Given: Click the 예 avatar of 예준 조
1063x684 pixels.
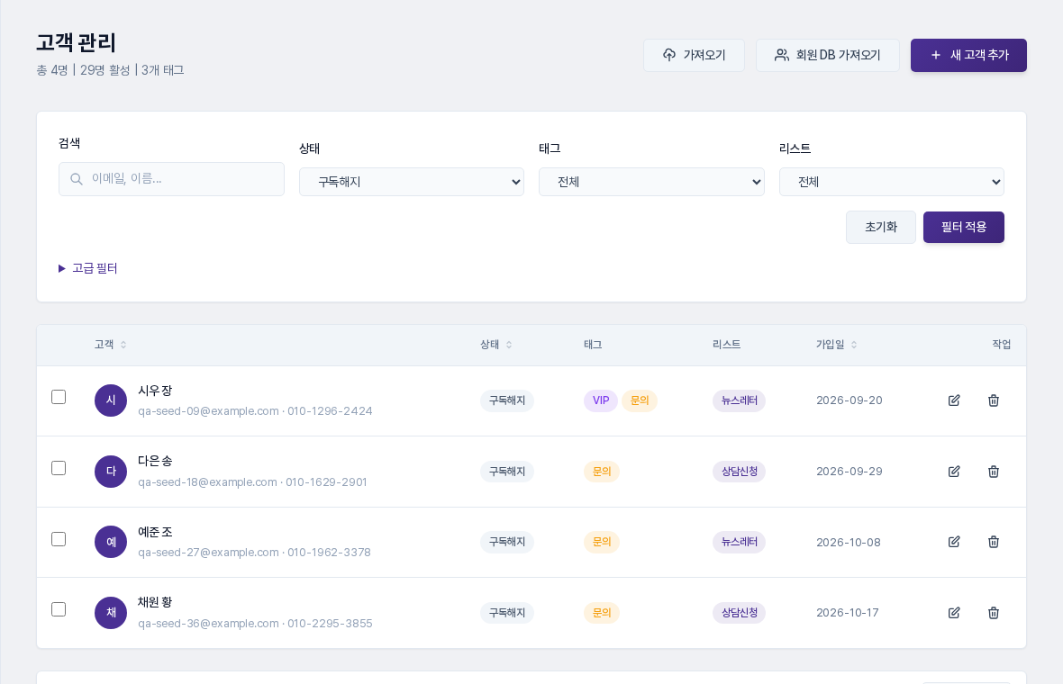Looking at the screenshot, I should pyautogui.click(x=111, y=542).
